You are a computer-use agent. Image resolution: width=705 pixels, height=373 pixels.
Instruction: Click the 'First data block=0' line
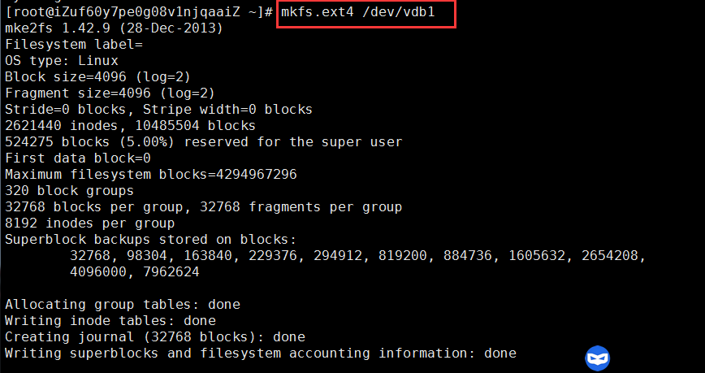(78, 158)
